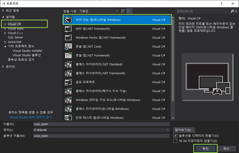Click the UWP device preview thumbnail

[x=207, y=77]
